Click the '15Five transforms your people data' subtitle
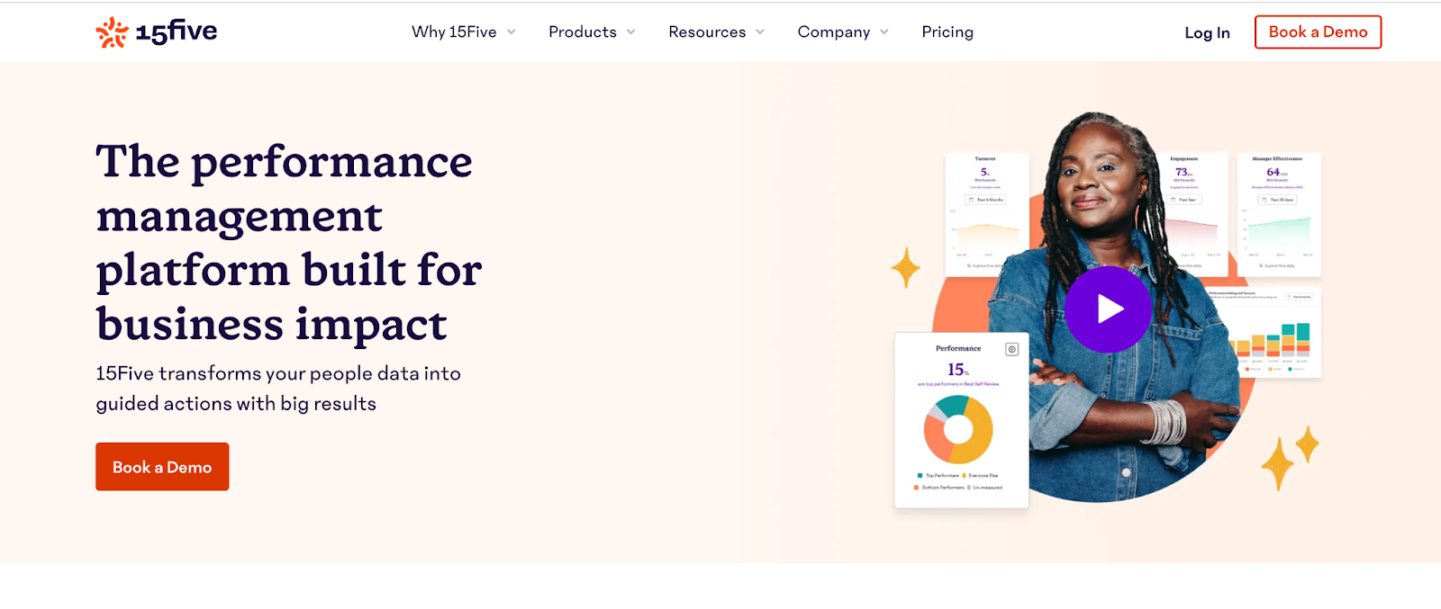This screenshot has height=609, width=1441. [278, 389]
